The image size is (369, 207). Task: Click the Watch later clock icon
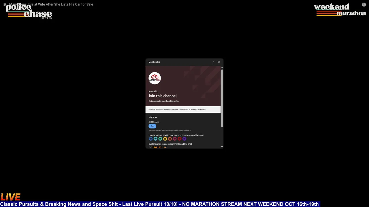[x=364, y=5]
